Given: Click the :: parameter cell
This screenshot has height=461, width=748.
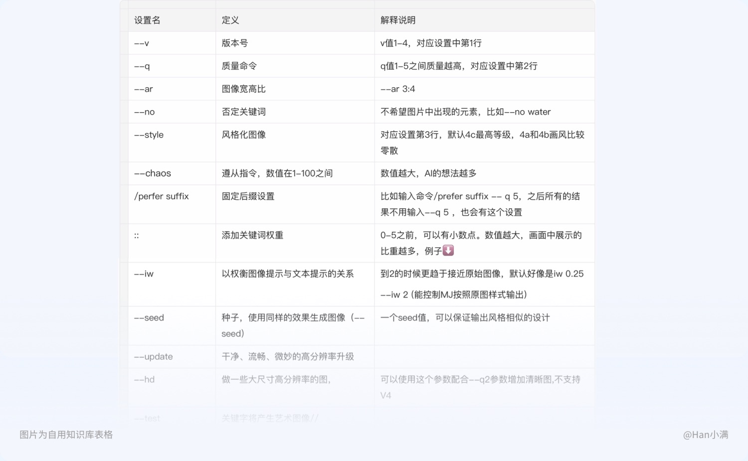Looking at the screenshot, I should (172, 244).
